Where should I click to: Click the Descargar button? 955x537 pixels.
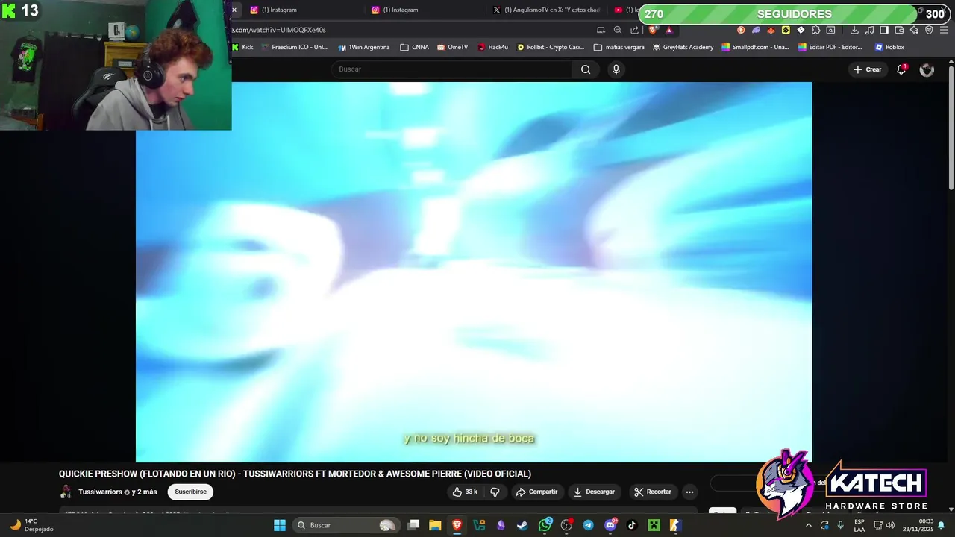(x=594, y=492)
